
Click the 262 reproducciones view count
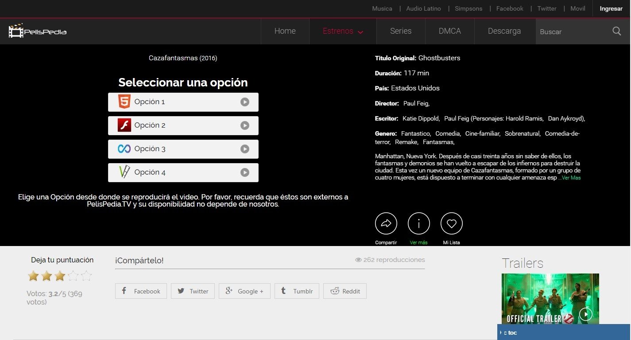click(390, 260)
